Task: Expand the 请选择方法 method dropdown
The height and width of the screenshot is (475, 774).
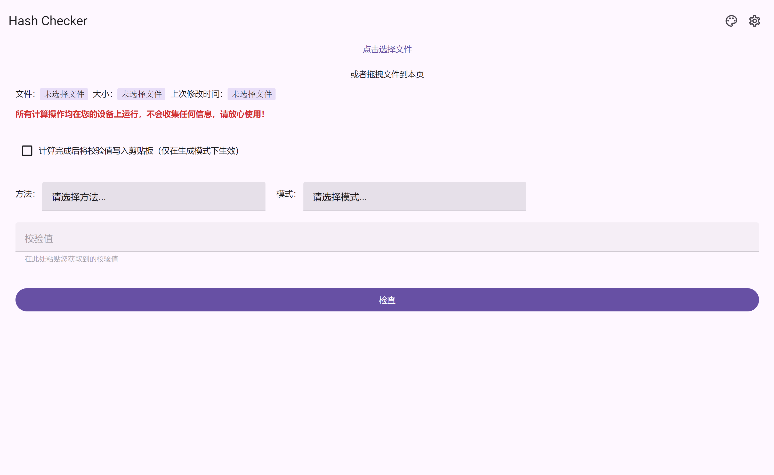Action: coord(154,196)
